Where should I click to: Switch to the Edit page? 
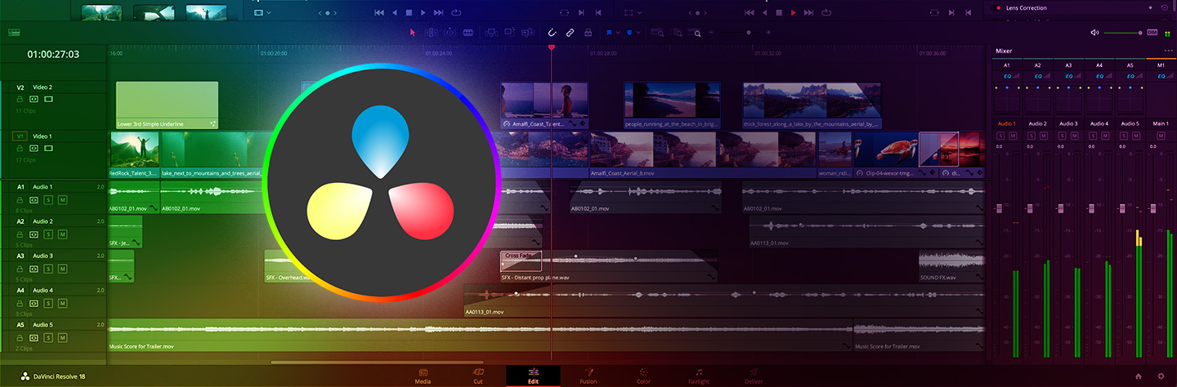533,376
